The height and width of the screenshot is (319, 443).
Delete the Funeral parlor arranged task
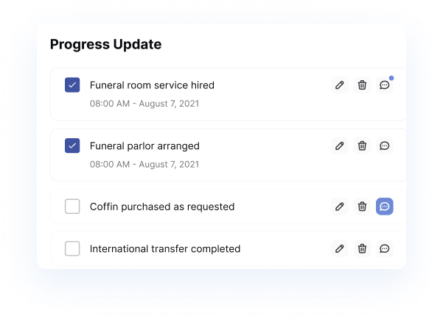[x=362, y=146]
